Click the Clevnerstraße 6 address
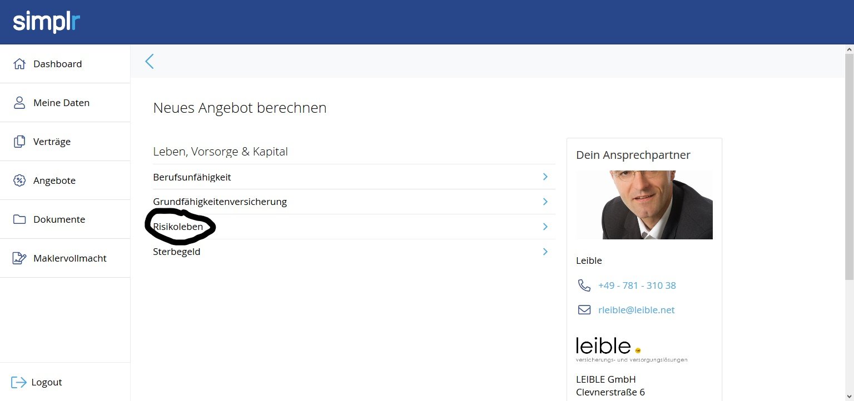 (610, 392)
